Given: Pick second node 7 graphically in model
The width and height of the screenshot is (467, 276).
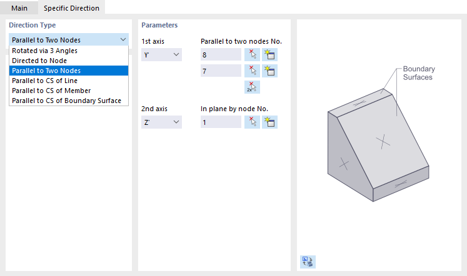Looking at the screenshot, I should pos(252,71).
